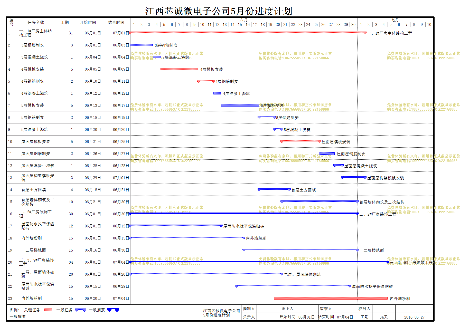
Task: Select the blue bar for 首层土方回填
Action: 274,189
